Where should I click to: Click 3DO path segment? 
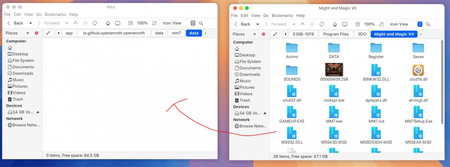pos(362,34)
